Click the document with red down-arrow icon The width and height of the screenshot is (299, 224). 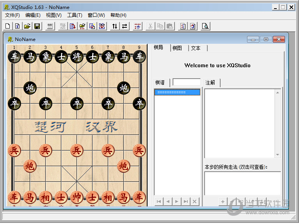pos(73,26)
